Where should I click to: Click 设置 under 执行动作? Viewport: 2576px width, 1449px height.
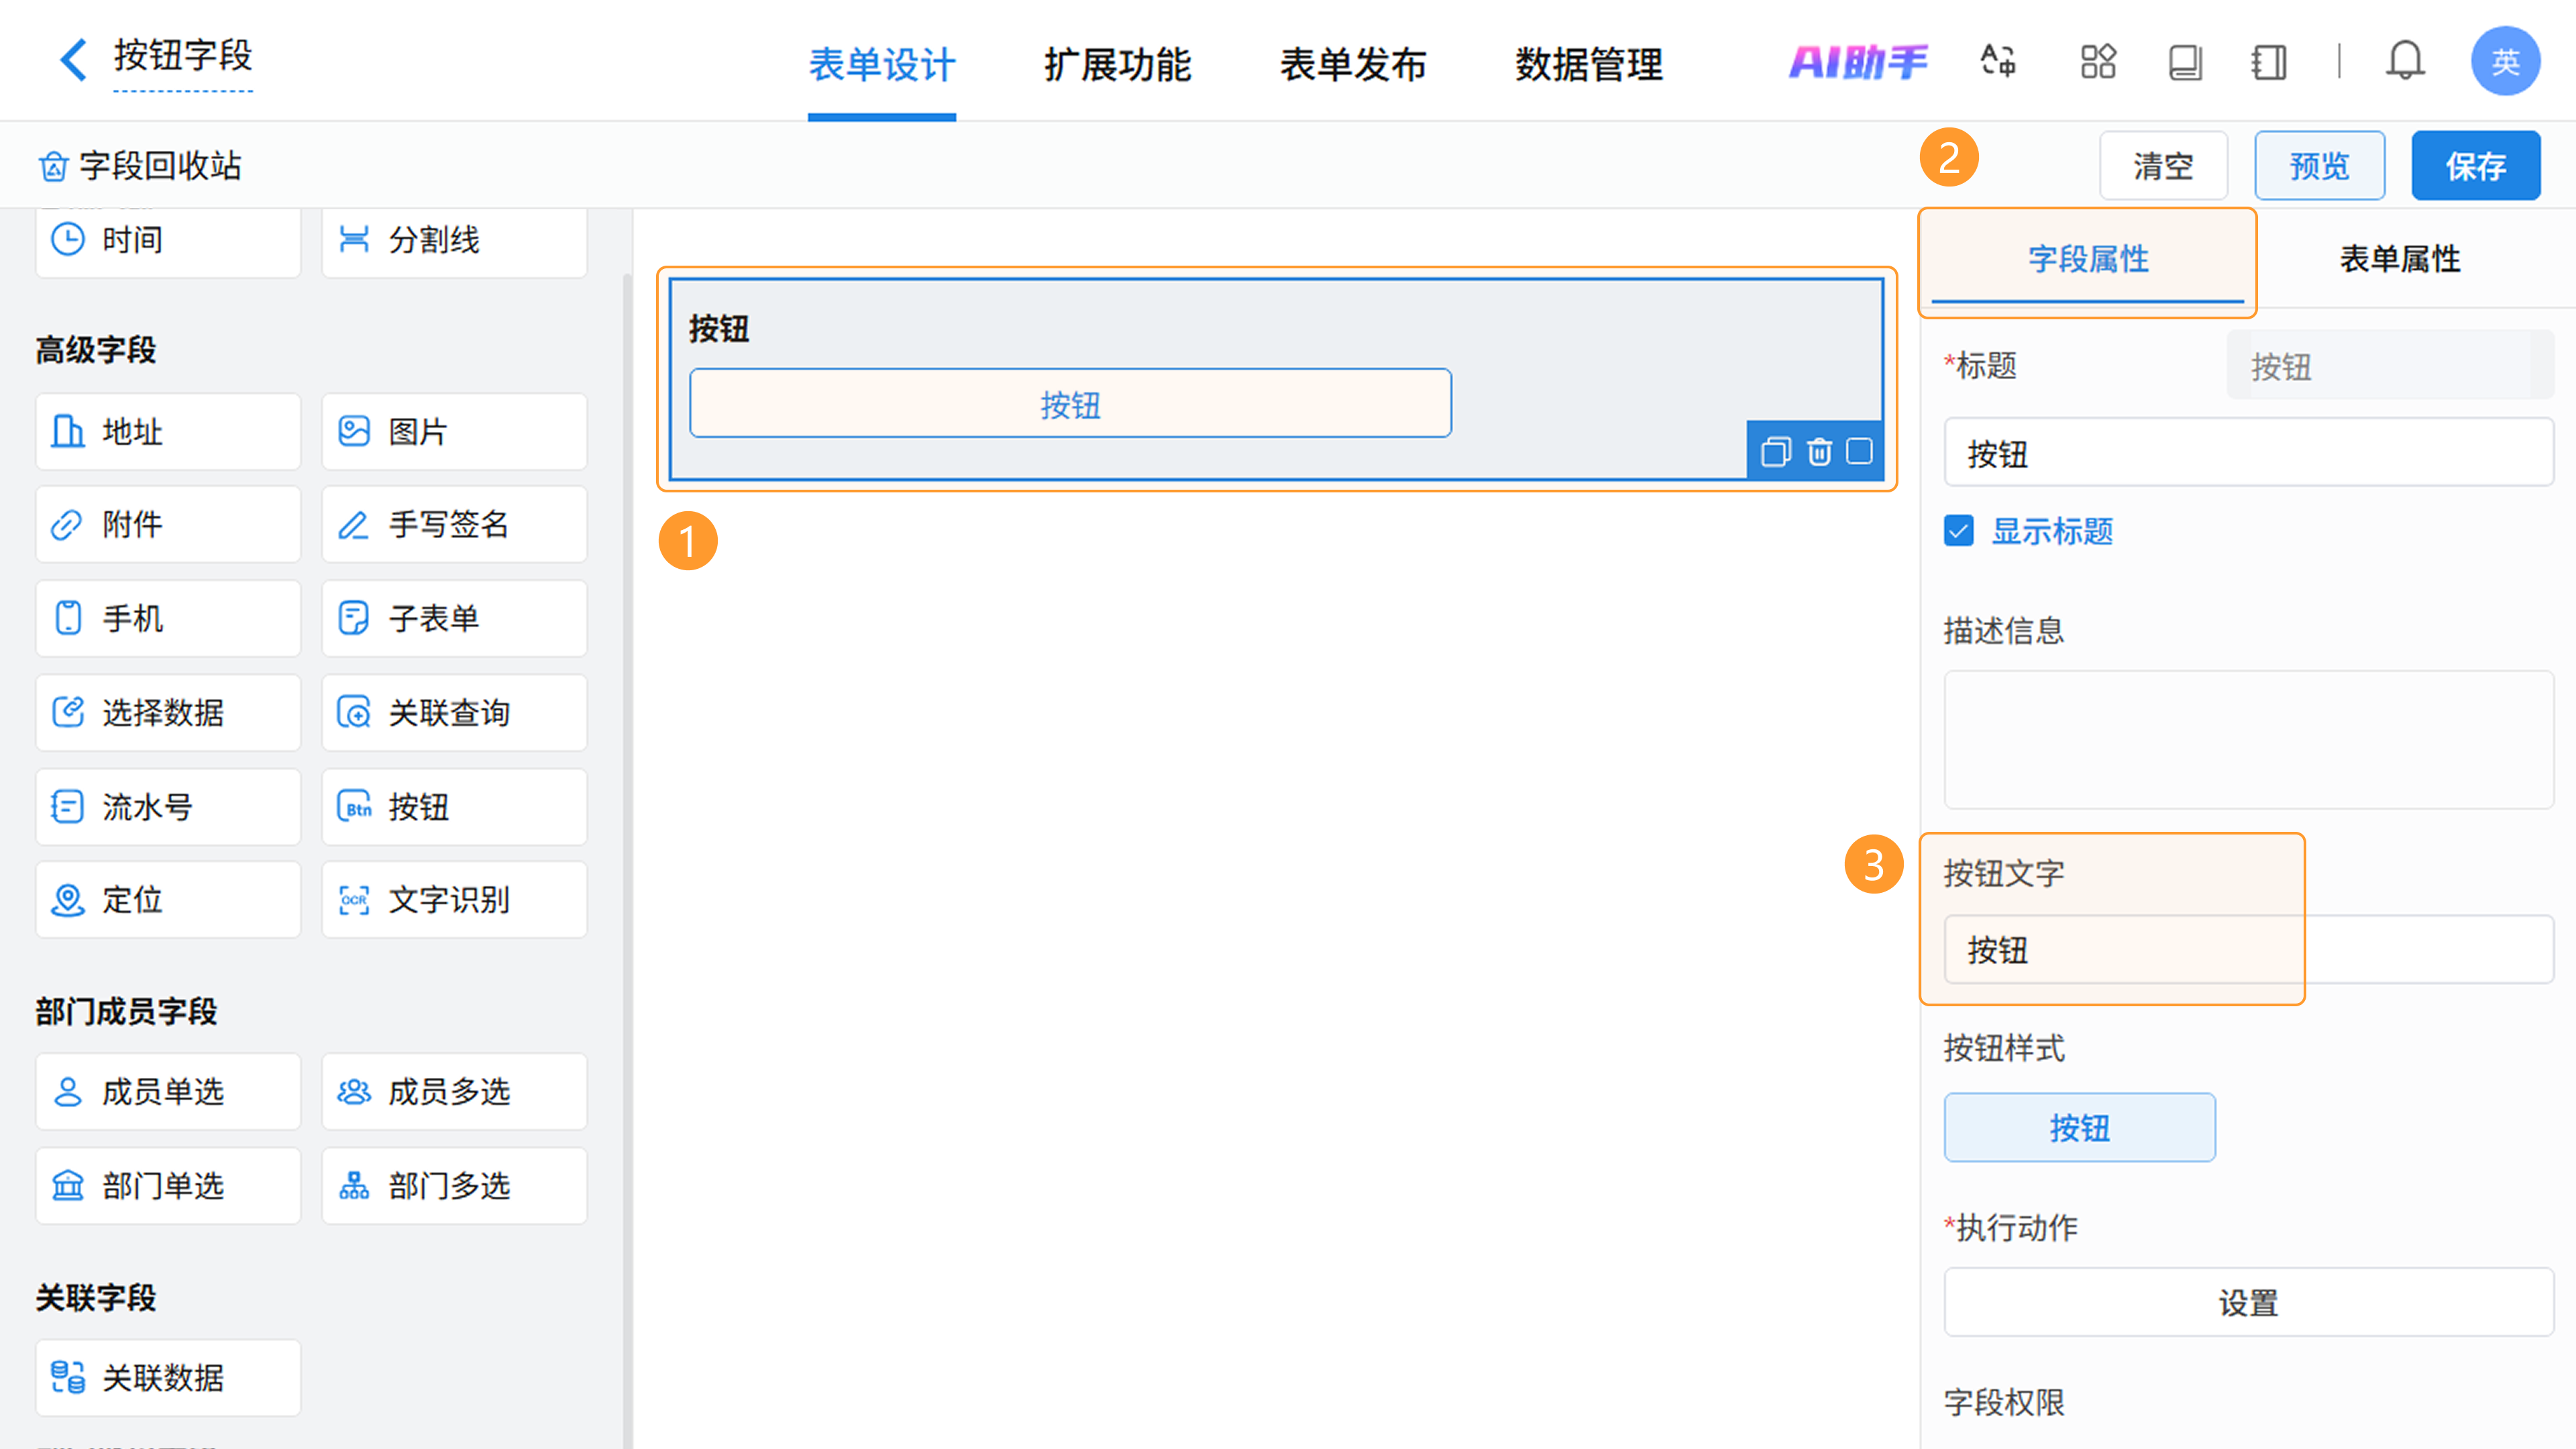pos(2248,1302)
